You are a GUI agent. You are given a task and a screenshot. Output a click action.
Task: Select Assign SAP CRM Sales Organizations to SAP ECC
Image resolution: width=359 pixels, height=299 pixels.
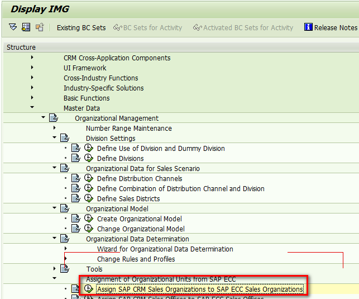200,289
